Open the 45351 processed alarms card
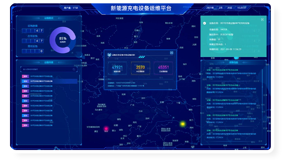 pyautogui.click(x=163, y=69)
